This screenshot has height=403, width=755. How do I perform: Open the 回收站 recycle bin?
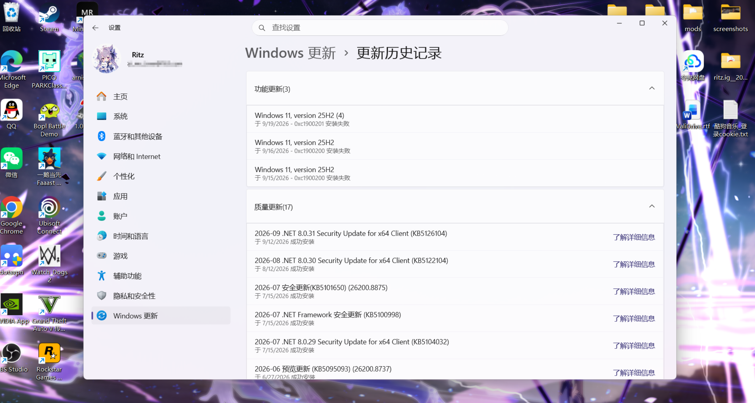pos(11,18)
